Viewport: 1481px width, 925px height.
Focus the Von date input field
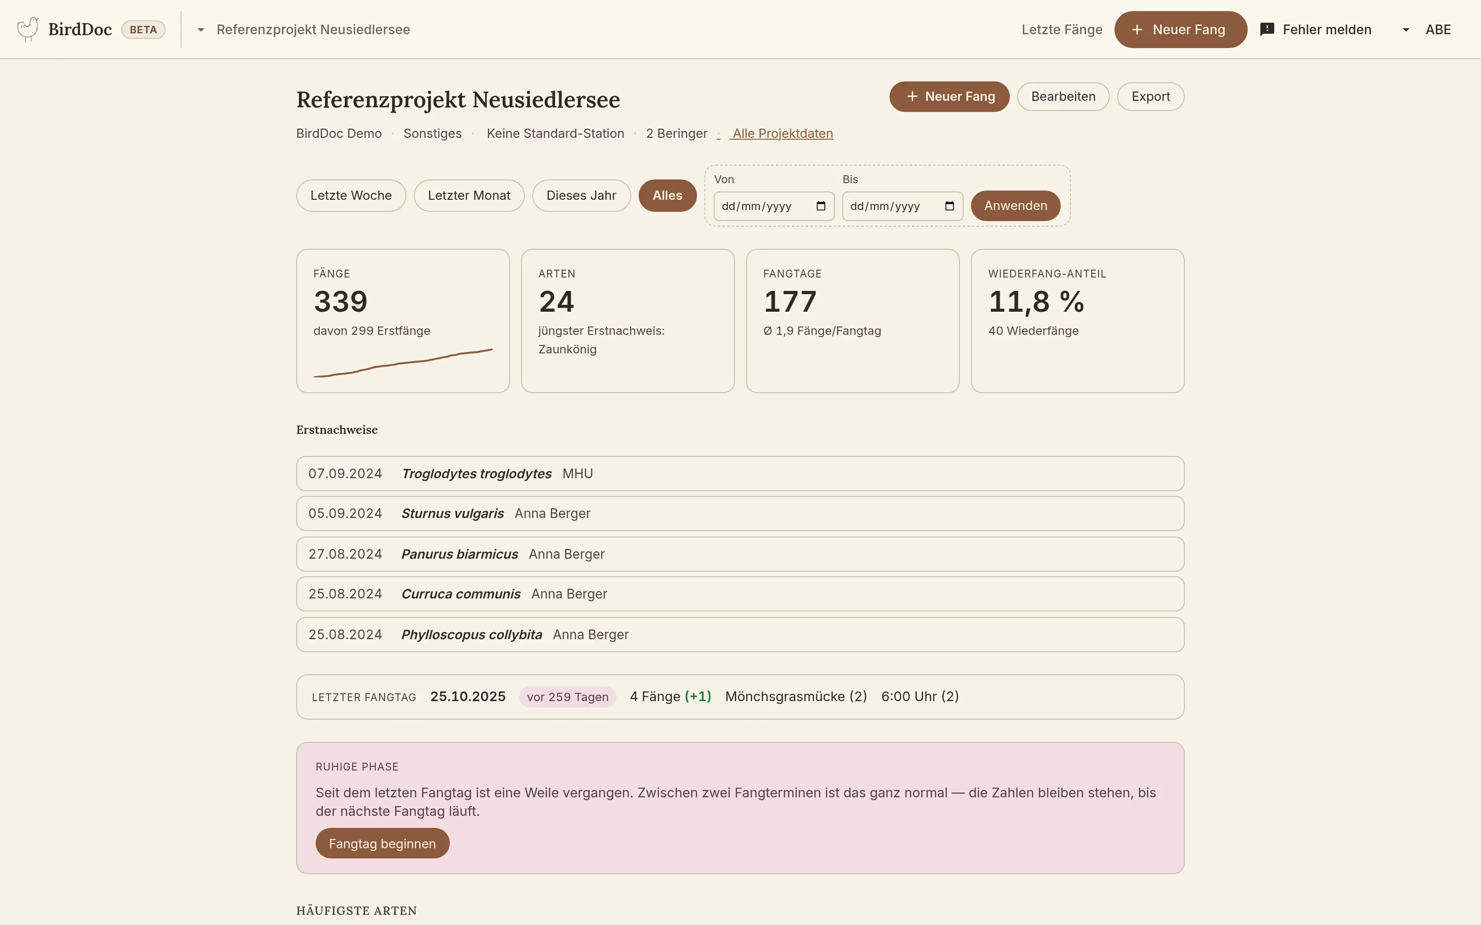tap(773, 206)
